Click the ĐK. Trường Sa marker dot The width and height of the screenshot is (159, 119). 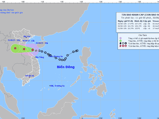coord(50,86)
